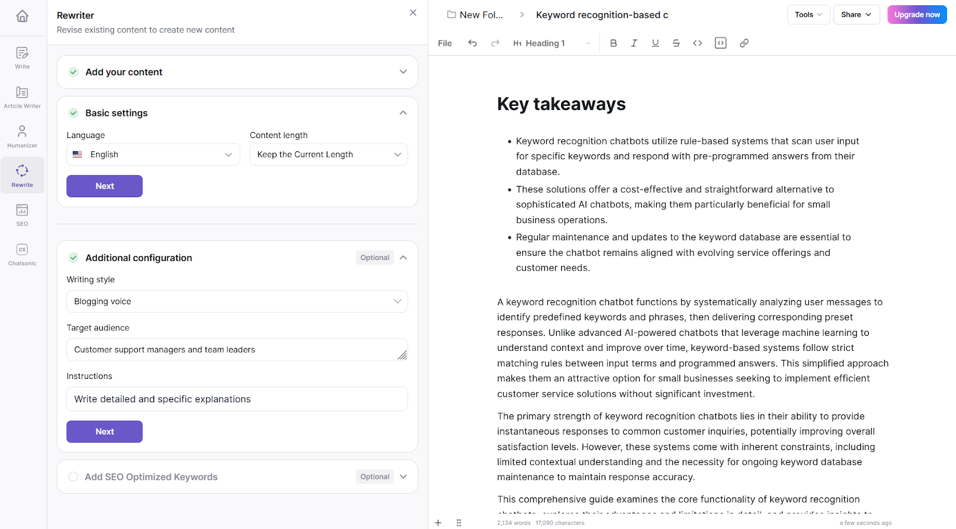The image size is (956, 529).
Task: Open the Language dropdown set to English
Action: tap(153, 154)
